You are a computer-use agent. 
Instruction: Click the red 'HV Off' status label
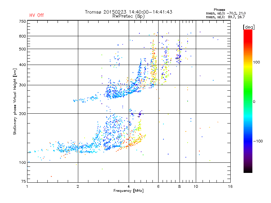37,15
